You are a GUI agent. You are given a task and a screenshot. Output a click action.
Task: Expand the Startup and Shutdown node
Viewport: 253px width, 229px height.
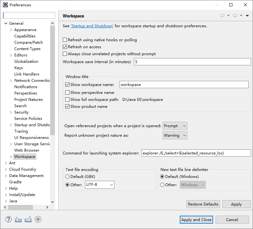pos(11,125)
